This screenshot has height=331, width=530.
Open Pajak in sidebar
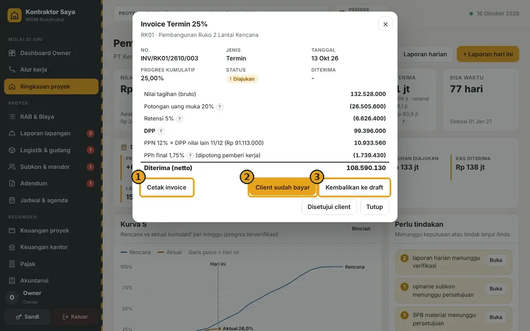[x=52, y=264]
